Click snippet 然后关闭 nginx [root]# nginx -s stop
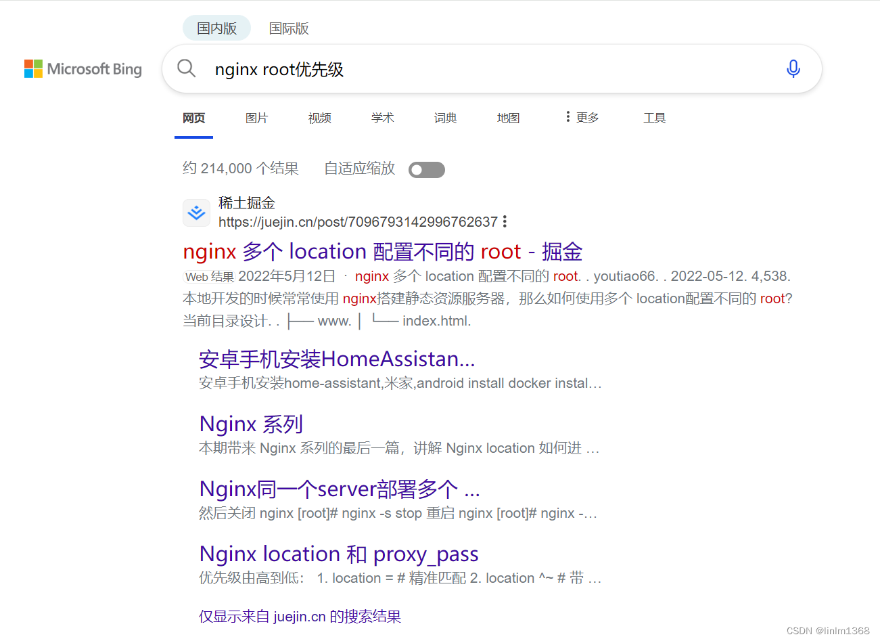This screenshot has width=880, height=641. (x=310, y=513)
